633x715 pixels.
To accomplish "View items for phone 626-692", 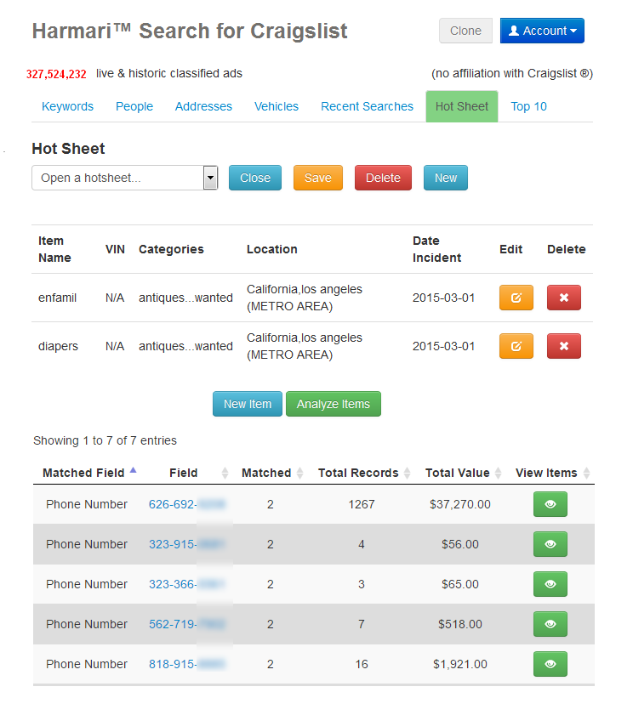I will (550, 504).
